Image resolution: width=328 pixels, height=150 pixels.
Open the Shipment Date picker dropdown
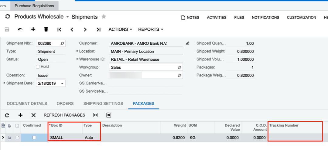tap(62, 84)
